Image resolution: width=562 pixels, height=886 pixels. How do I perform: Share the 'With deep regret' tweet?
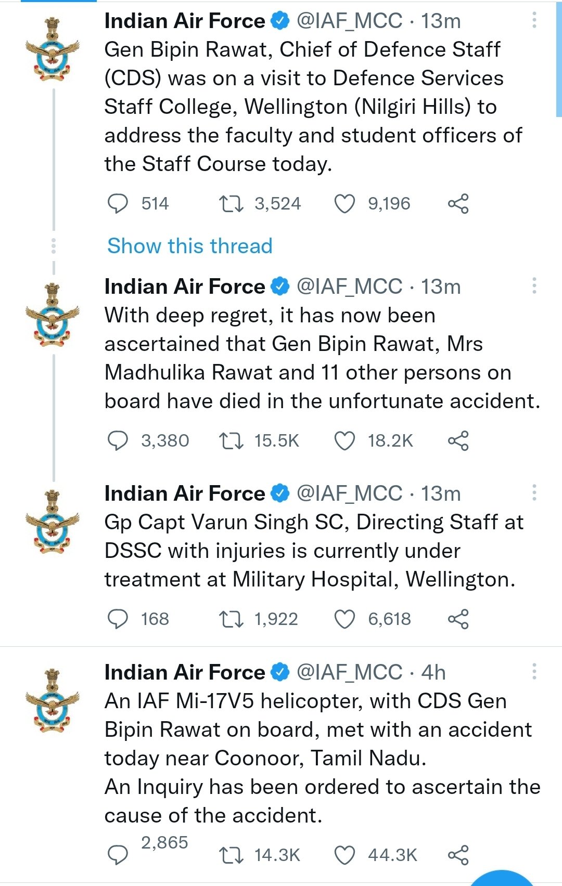coord(458,441)
